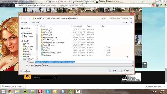Click the Adblock extension icon in Chrome
Viewport: 167px width, 94px height.
[x=153, y=5]
